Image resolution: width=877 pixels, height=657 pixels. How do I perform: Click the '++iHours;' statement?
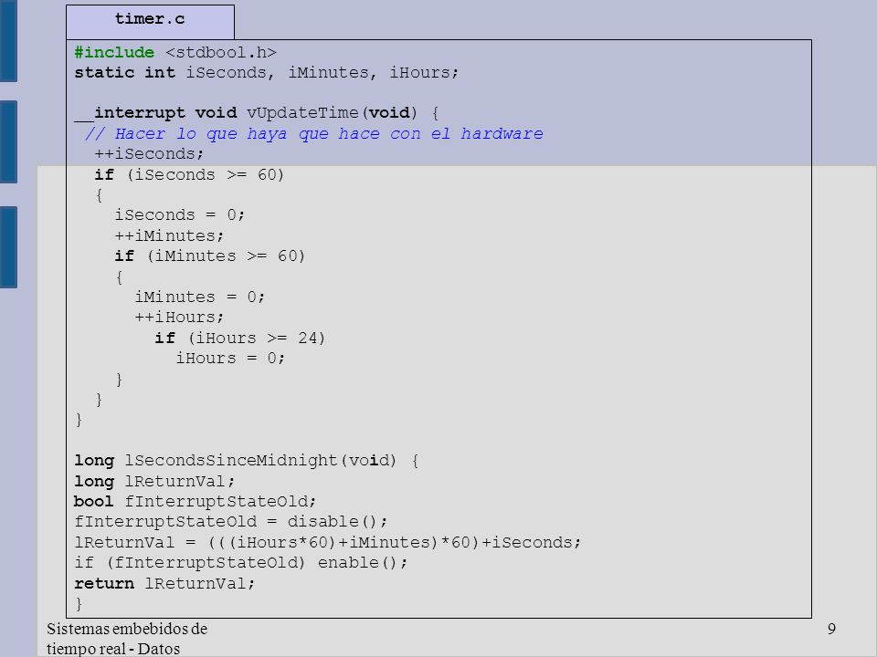point(180,318)
